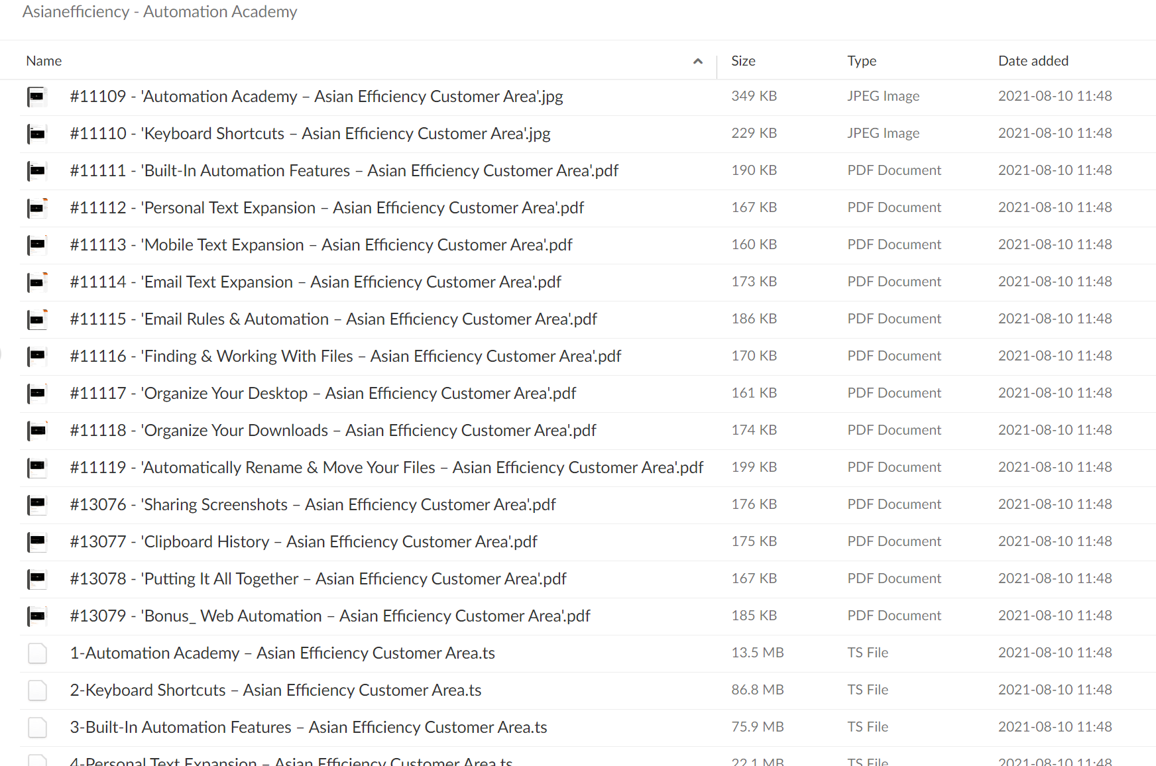
Task: Open '#11116 - Finding & Working With Files' pdf
Action: 345,356
